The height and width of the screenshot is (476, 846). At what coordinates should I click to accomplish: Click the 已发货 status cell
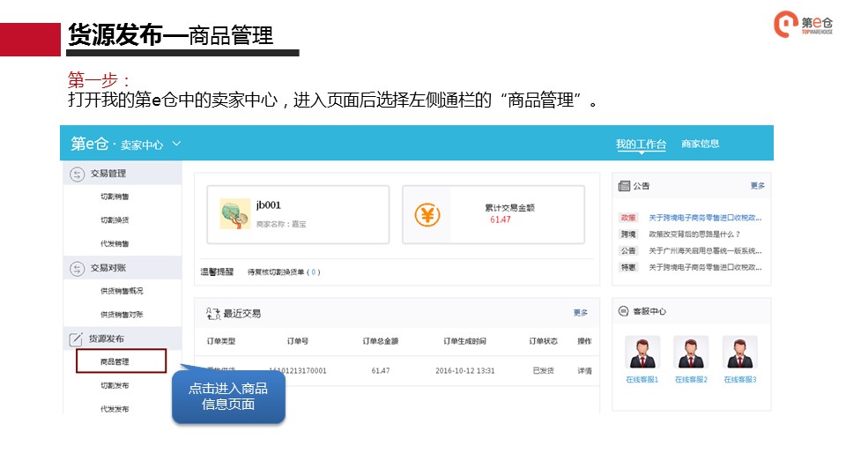click(x=544, y=371)
